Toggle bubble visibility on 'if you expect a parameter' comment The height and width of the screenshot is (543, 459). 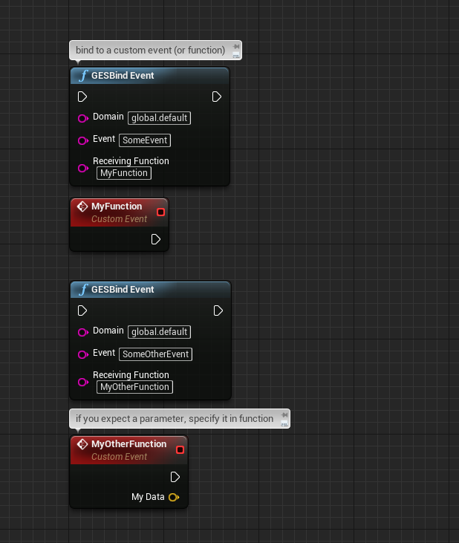coord(284,423)
